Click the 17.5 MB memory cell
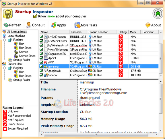165x139 pixels. pyautogui.click(x=135, y=71)
